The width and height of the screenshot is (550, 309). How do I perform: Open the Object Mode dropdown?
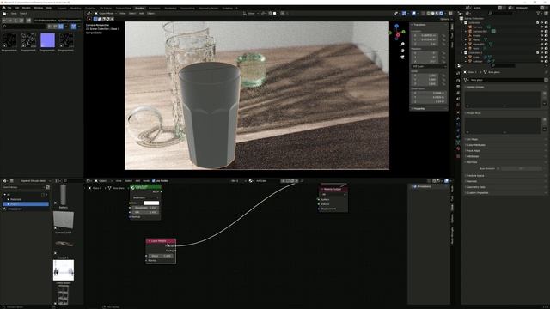point(106,14)
